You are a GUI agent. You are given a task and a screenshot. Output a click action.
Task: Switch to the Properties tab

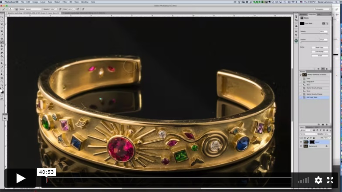pos(312,14)
